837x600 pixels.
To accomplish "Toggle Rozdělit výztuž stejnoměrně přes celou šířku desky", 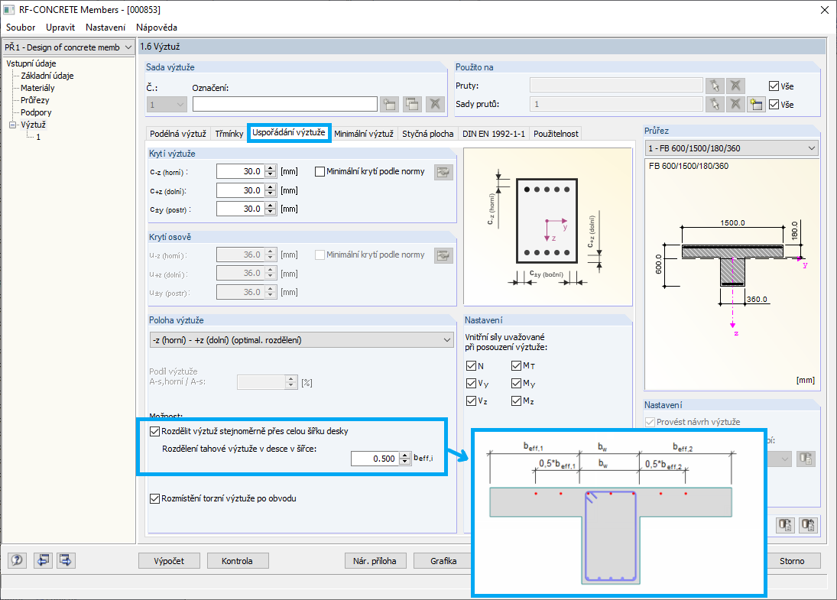I will [x=155, y=431].
